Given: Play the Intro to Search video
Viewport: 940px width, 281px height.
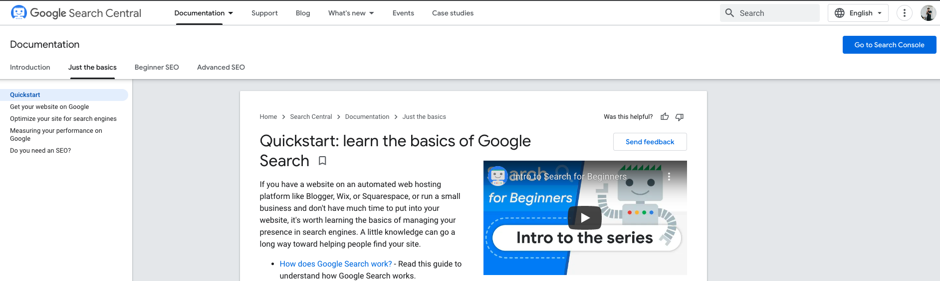Looking at the screenshot, I should tap(585, 218).
